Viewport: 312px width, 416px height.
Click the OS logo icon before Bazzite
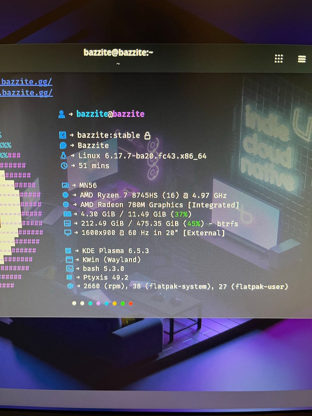(x=63, y=145)
